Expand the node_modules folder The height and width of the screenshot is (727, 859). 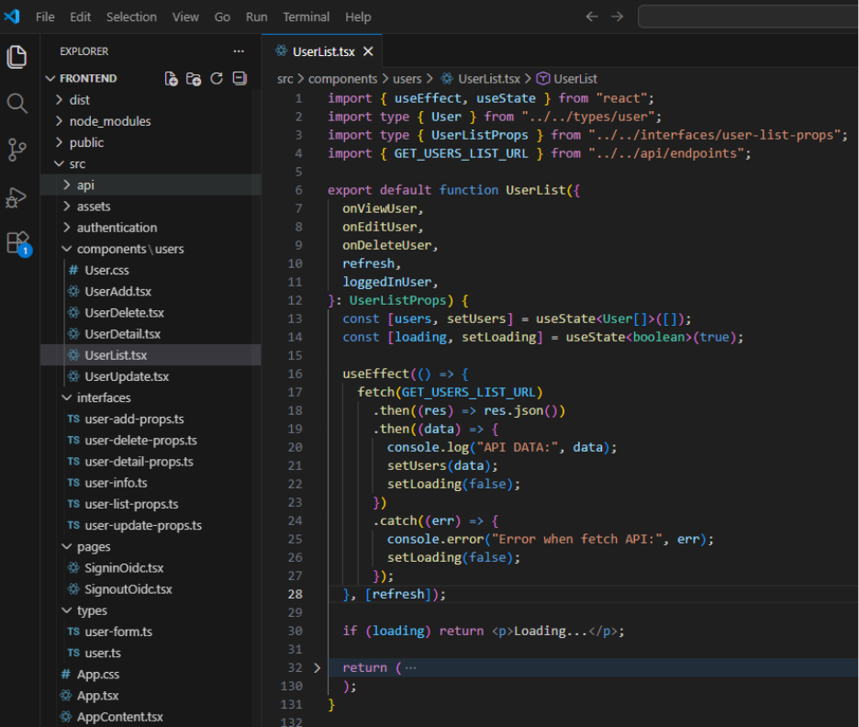[x=109, y=121]
